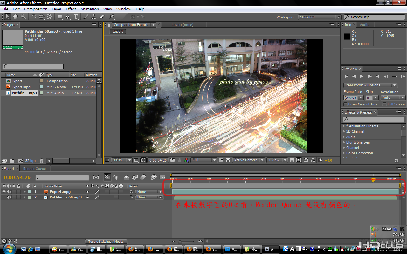The image size is (407, 254).
Task: Enable the From Current Time checkbox
Action: point(346,104)
